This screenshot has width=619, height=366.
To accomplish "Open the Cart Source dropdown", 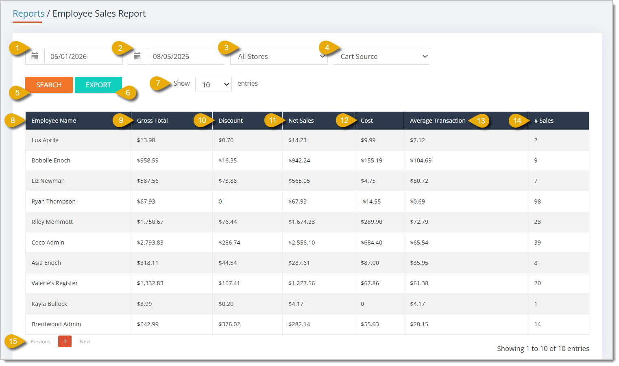I will coord(381,56).
